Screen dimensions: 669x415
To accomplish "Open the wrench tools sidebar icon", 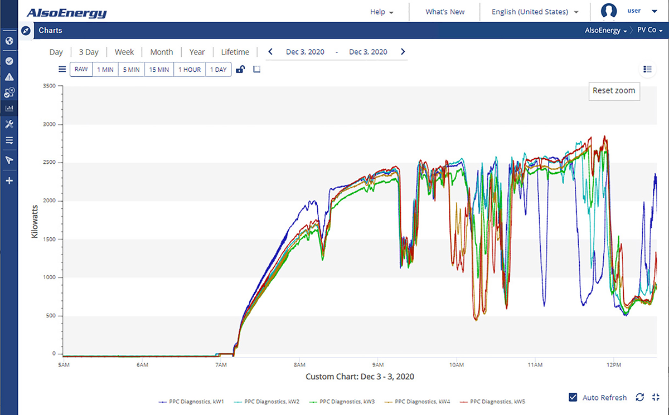I will (x=9, y=124).
